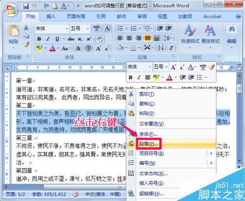Choose 剪切(T) in context menu
The image size is (245, 201).
tap(171, 94)
